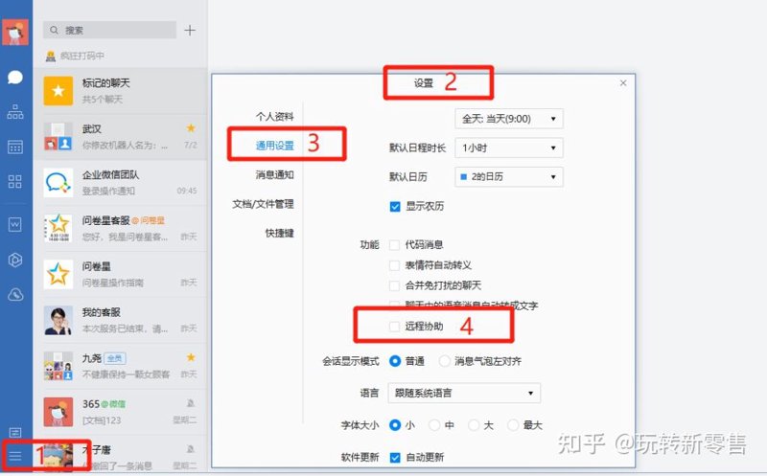Viewport: 767px width, 476px height.
Task: Click the mute bell icon on 365 chat
Action: (191, 403)
